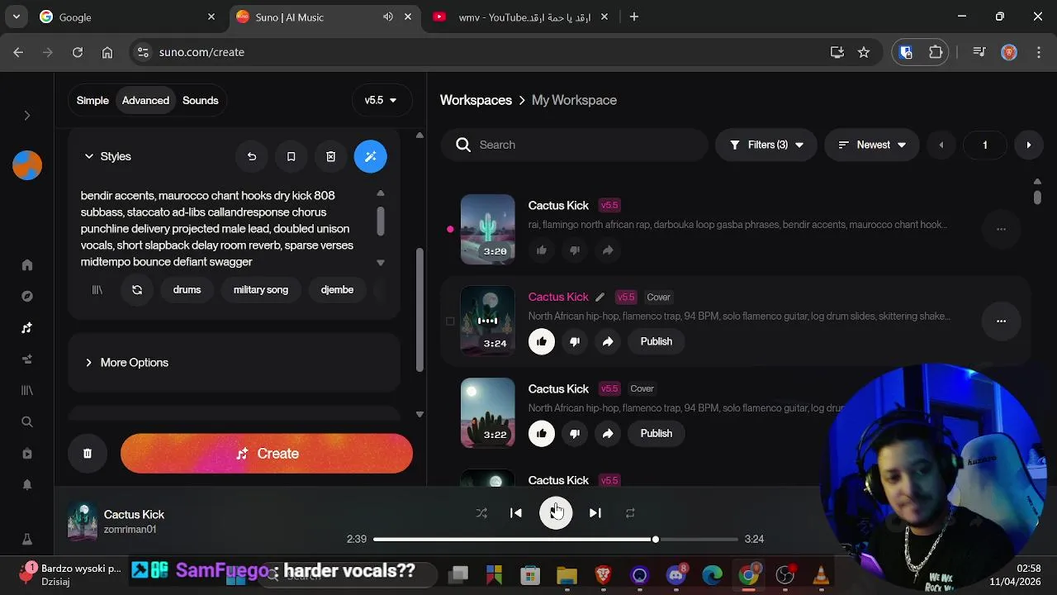Open the Notifications bell icon
The image size is (1057, 595).
click(27, 485)
